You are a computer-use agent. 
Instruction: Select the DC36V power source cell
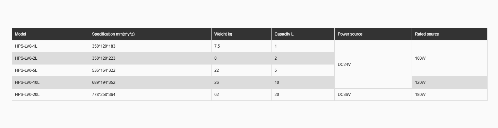tap(373, 95)
